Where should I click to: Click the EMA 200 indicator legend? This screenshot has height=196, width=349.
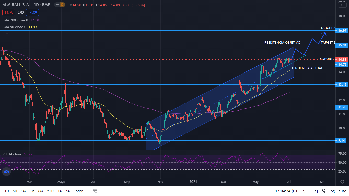tap(15, 20)
